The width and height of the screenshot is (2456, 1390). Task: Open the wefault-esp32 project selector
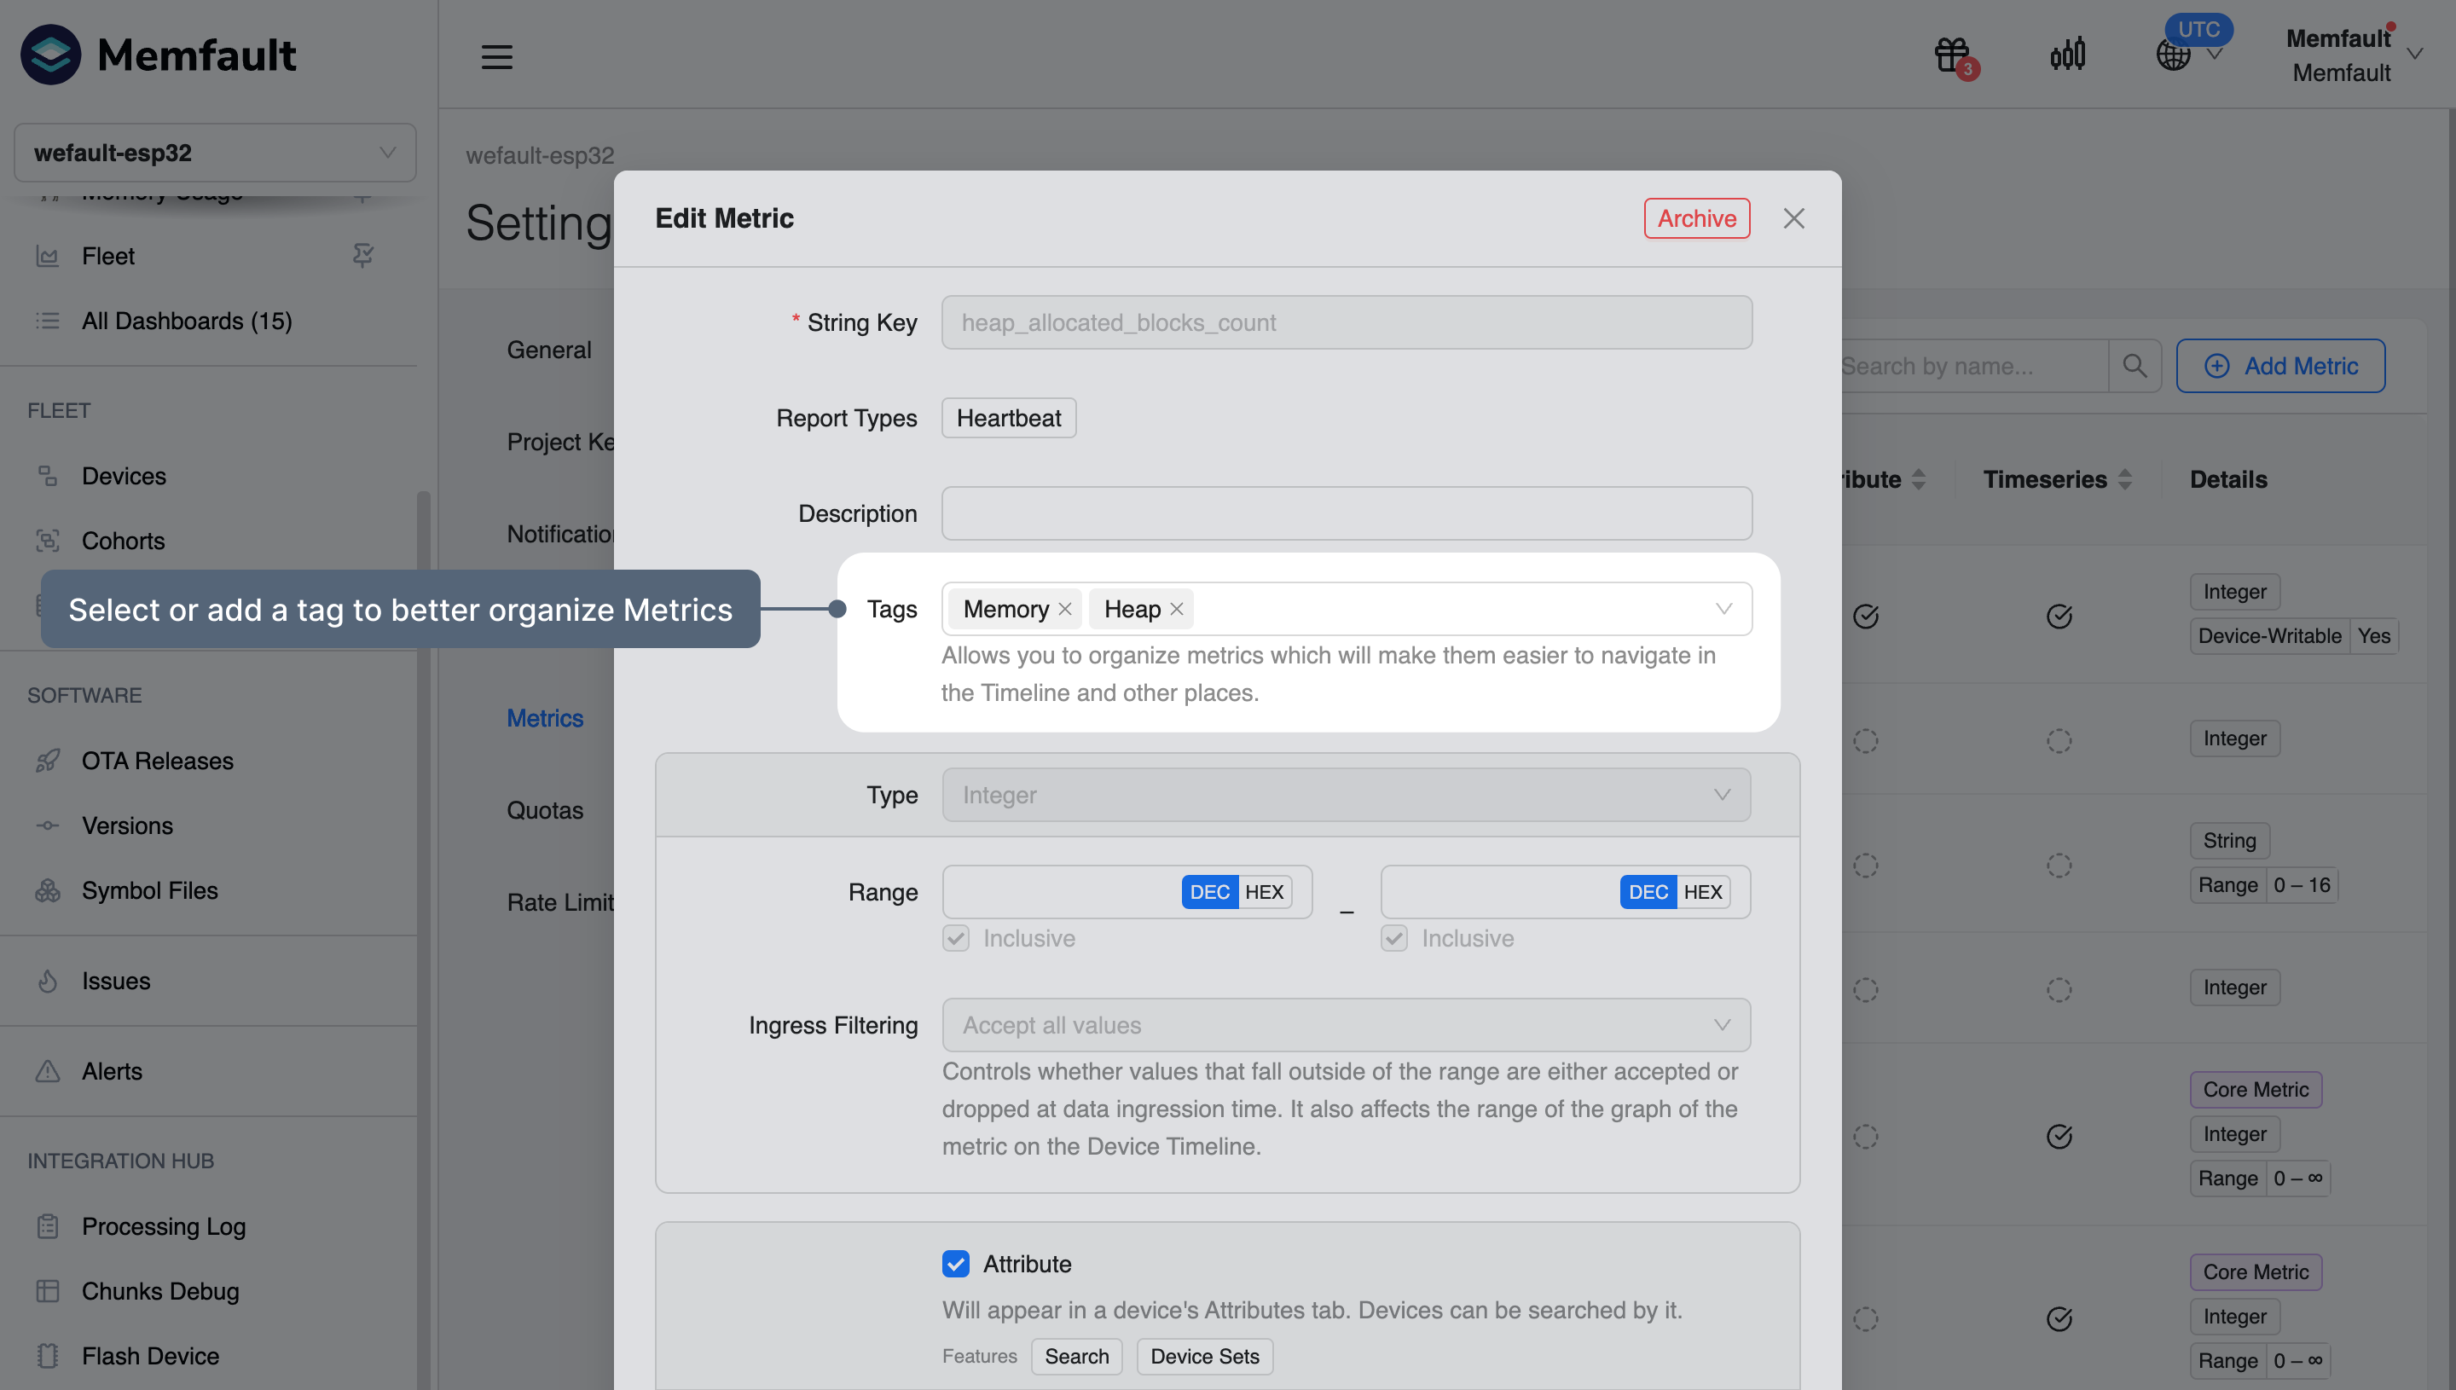pos(215,153)
